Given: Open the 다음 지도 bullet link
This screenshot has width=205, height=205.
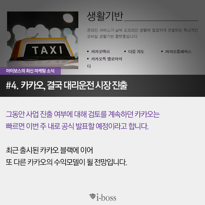Looking at the screenshot, I should pyautogui.click(x=136, y=52).
